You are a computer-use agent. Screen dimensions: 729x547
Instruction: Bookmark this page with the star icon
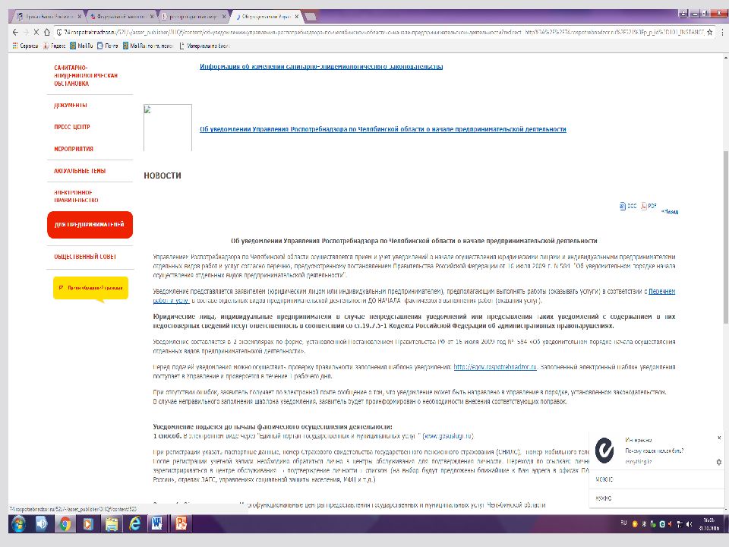[709, 32]
